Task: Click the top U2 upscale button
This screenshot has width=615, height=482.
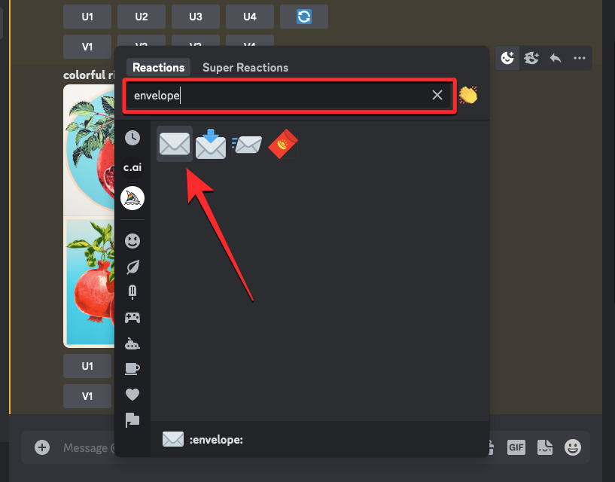Action: (x=142, y=17)
